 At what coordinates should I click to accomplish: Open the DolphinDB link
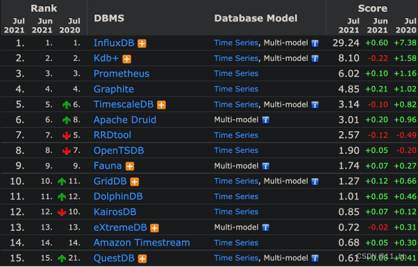pos(118,197)
